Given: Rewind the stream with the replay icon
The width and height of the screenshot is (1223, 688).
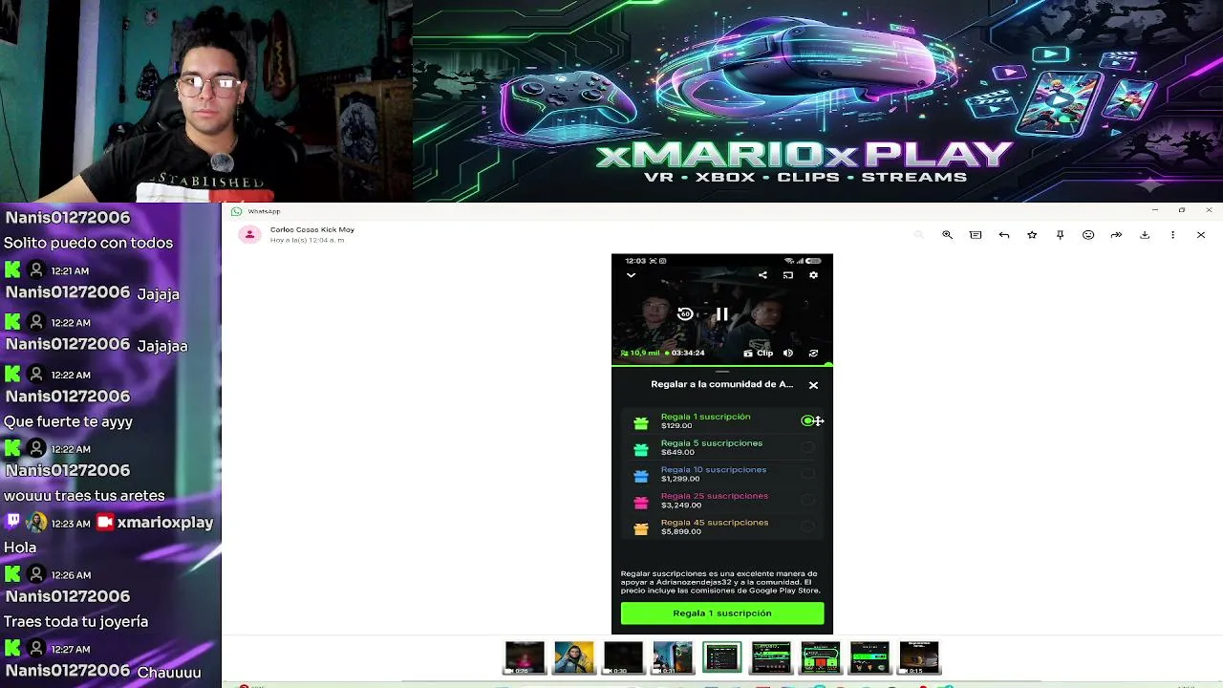Looking at the screenshot, I should [685, 313].
